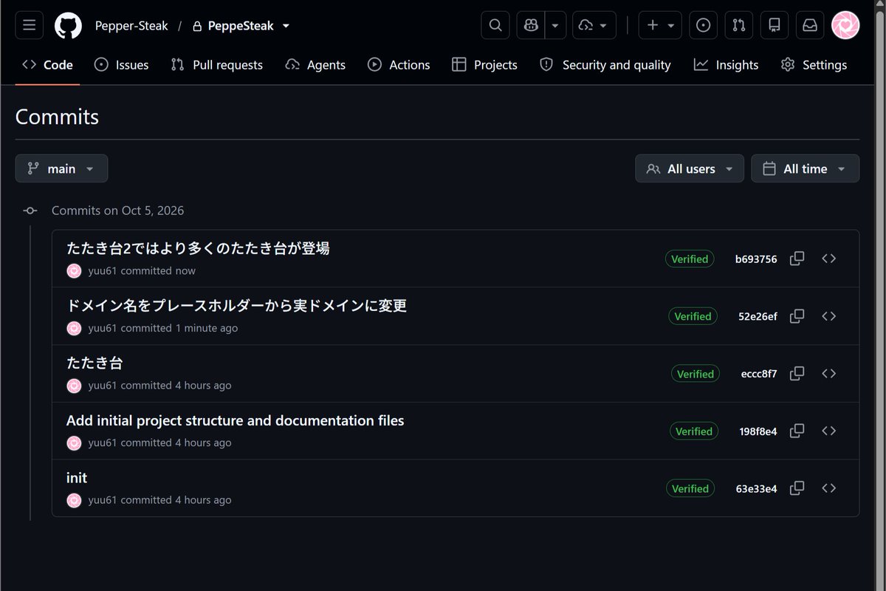Open the Actions tab
Screen dimensions: 886x591
coord(399,65)
